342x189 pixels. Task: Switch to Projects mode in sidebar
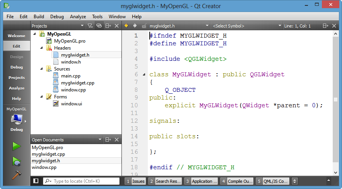pyautogui.click(x=17, y=78)
